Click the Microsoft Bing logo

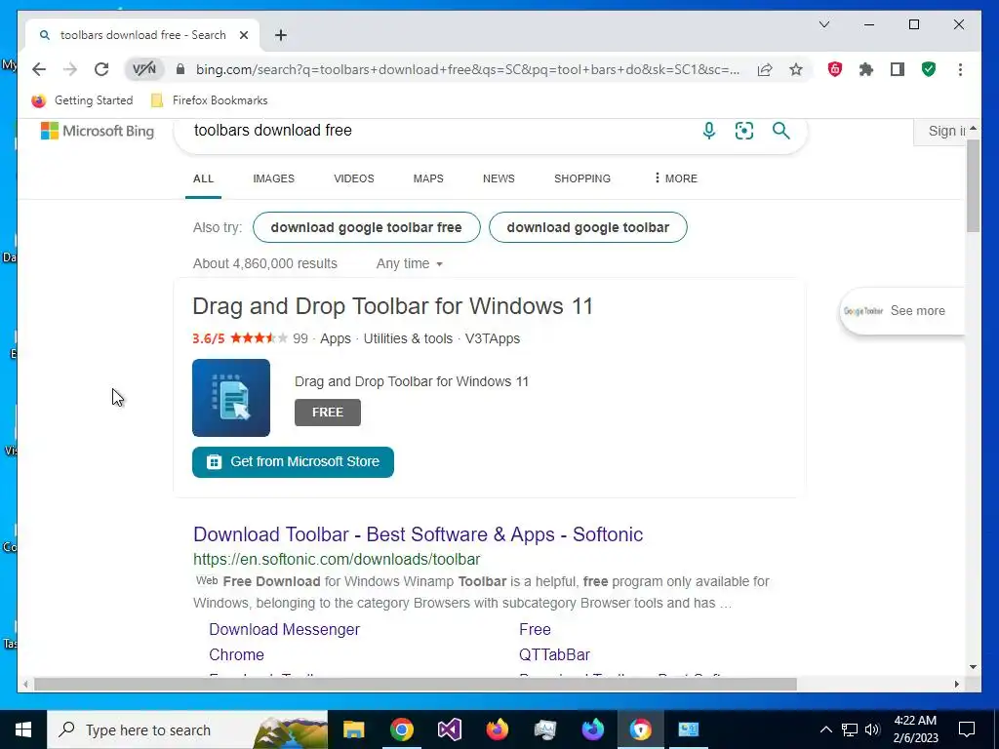(x=98, y=131)
